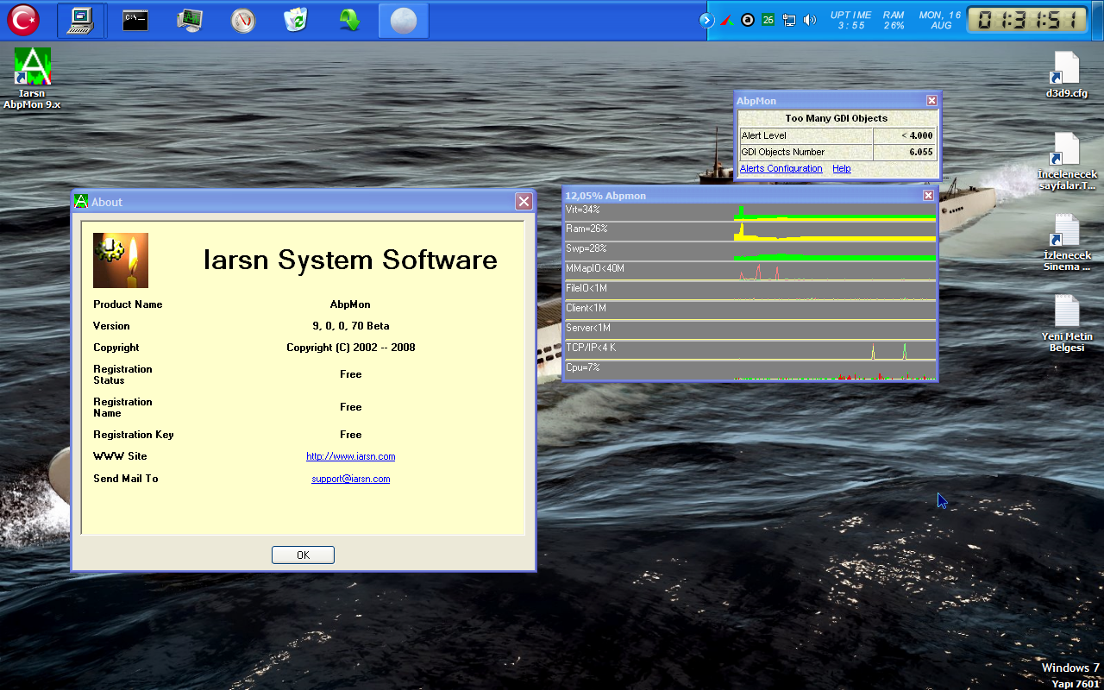
Task: Click the MMapIO<40M graph row
Action: [x=750, y=272]
